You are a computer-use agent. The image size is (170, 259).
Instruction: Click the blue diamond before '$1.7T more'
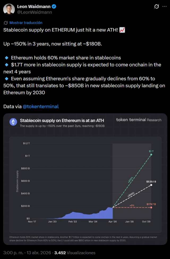tap(7, 65)
